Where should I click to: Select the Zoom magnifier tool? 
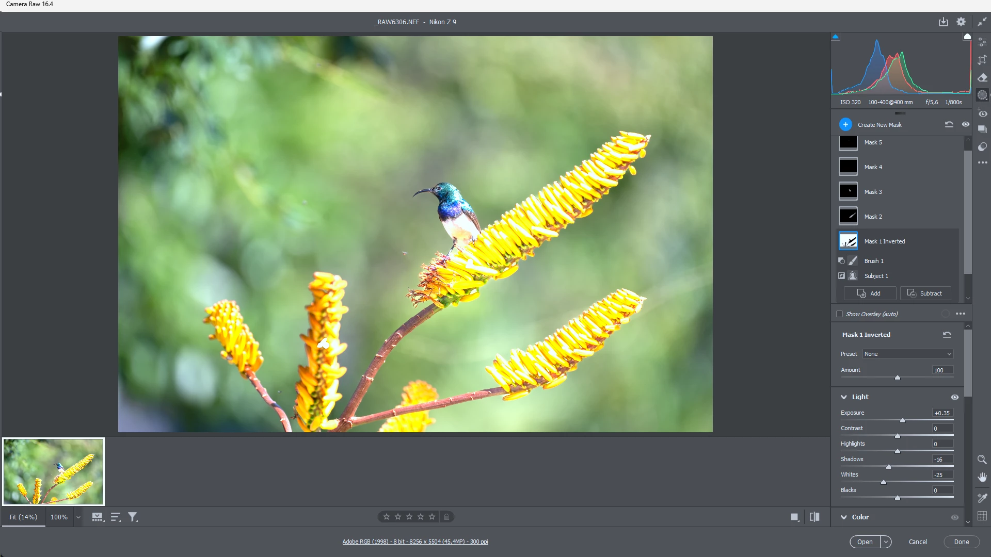(982, 459)
